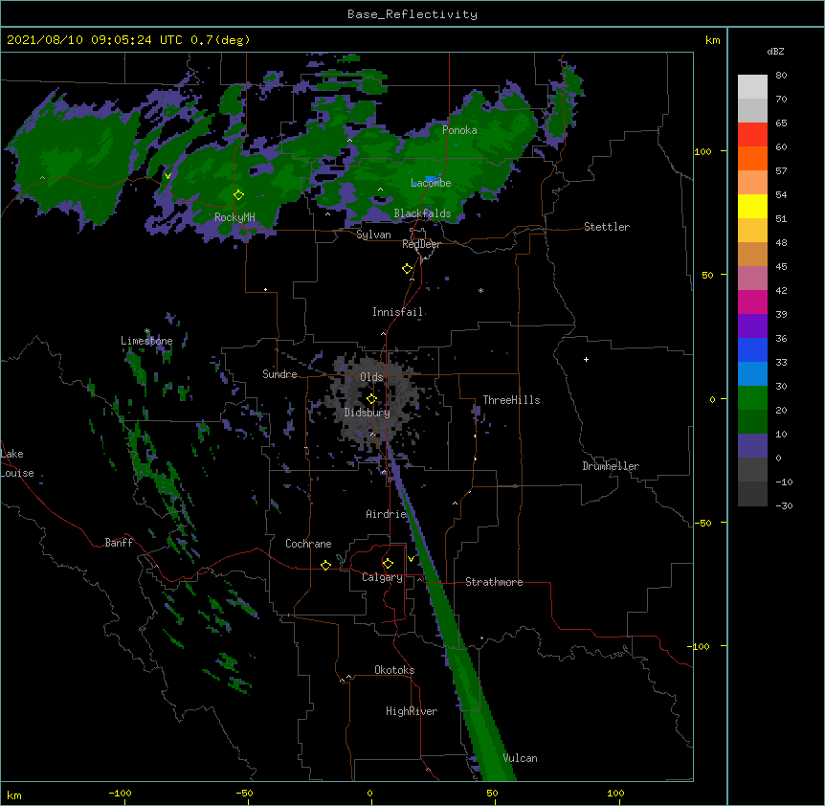The height and width of the screenshot is (806, 825).
Task: Click the Didsbury label
Action: [368, 413]
